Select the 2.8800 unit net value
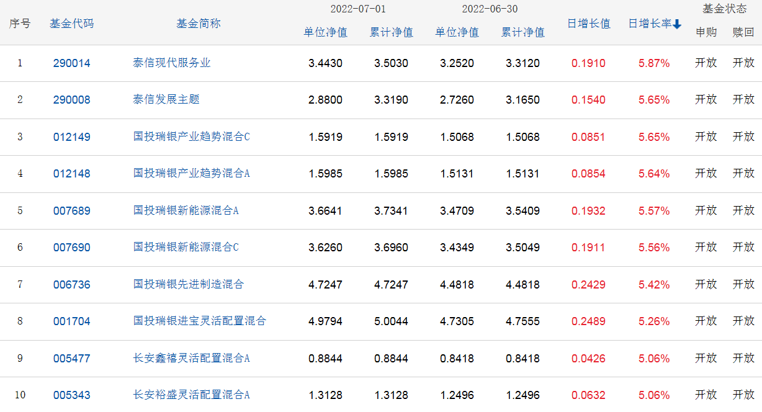Screen dimensions: 762x412 (x=325, y=100)
